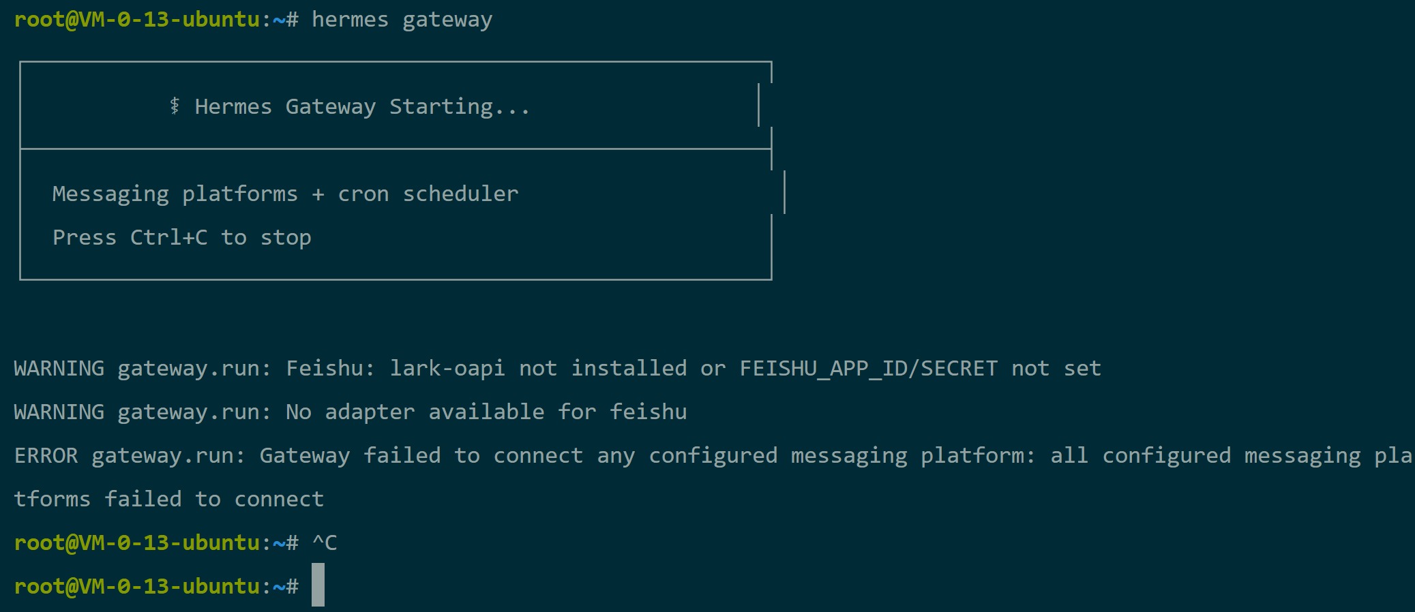
Task: Click the terminal cursor block at prompt
Action: [x=318, y=585]
